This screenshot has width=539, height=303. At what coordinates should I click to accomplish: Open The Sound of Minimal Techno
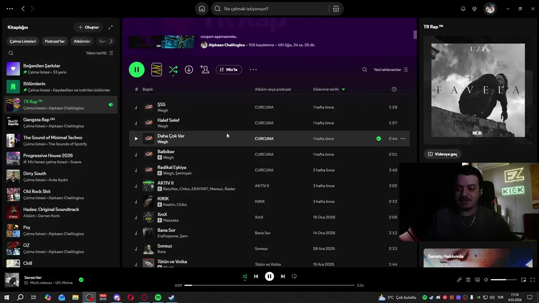tap(61, 141)
